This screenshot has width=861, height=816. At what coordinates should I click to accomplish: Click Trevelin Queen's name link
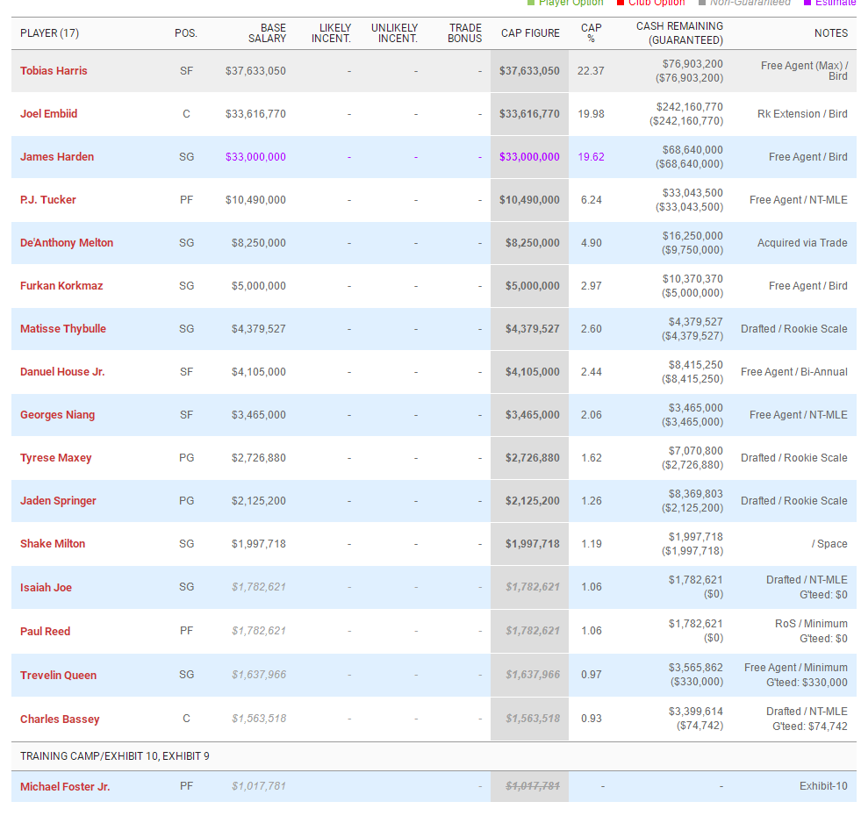59,675
